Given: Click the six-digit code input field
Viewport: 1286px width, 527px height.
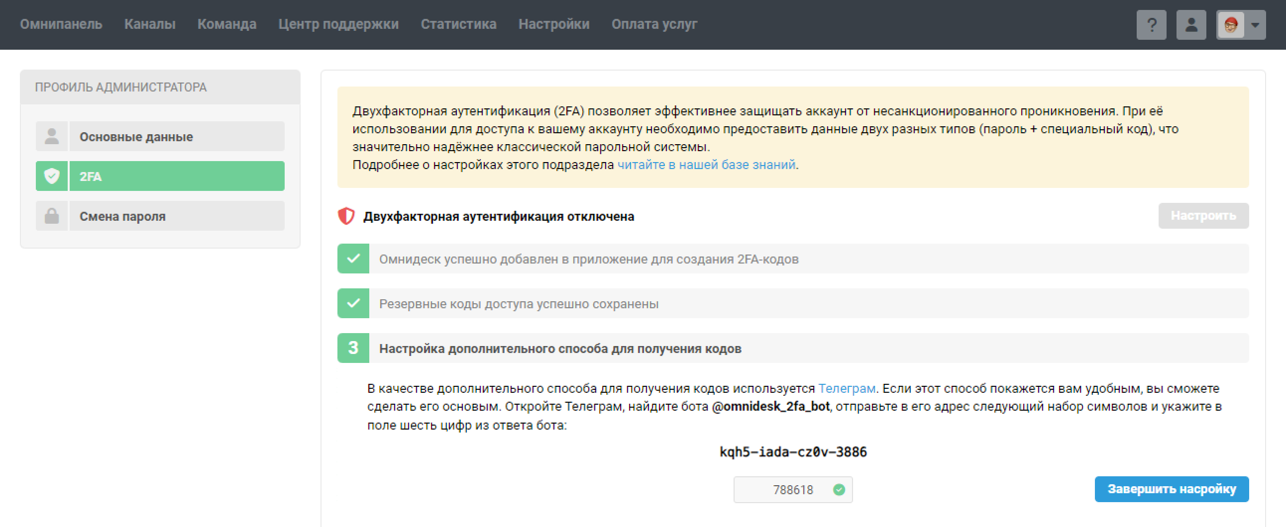Looking at the screenshot, I should (x=793, y=490).
